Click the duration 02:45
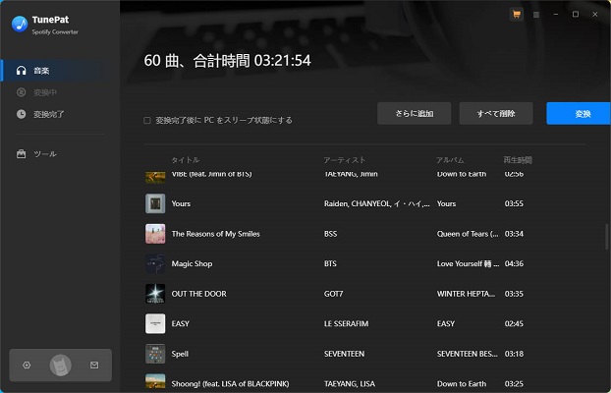 click(514, 323)
